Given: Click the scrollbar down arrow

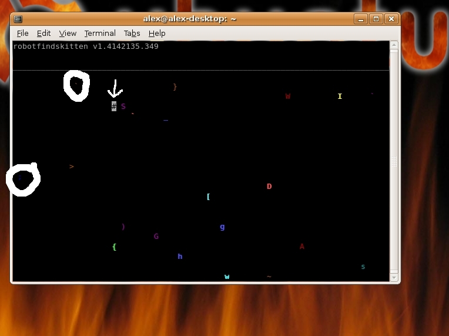Looking at the screenshot, I should (394, 278).
